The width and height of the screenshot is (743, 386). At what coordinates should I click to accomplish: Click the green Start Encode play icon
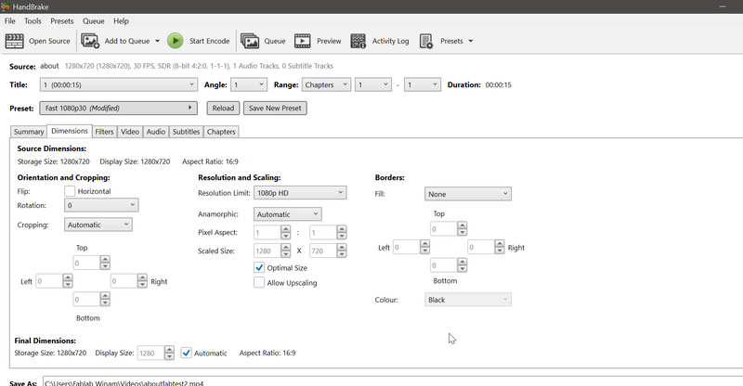click(x=175, y=41)
